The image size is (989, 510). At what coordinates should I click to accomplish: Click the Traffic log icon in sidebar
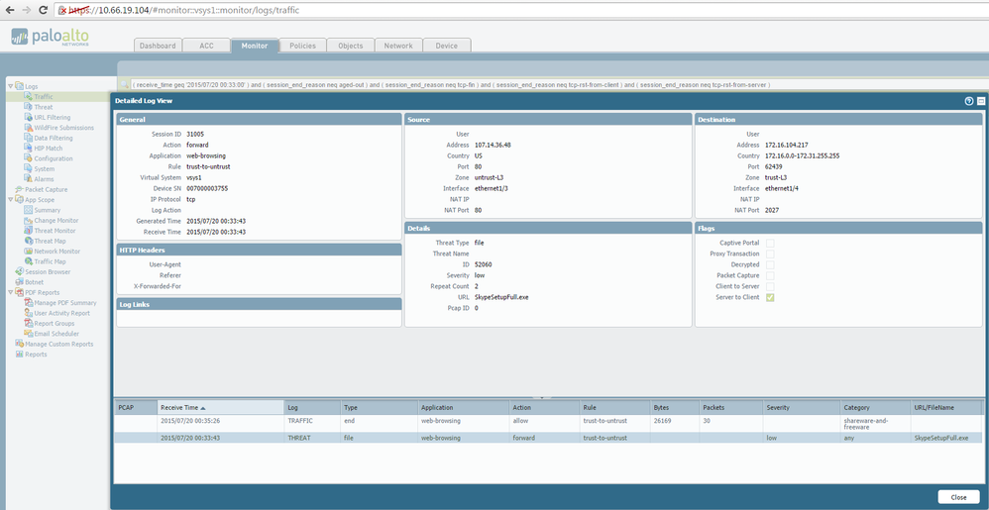click(29, 96)
